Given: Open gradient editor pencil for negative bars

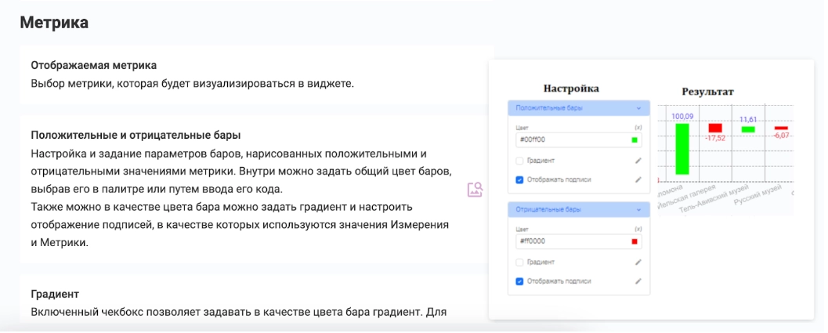Looking at the screenshot, I should click(638, 262).
